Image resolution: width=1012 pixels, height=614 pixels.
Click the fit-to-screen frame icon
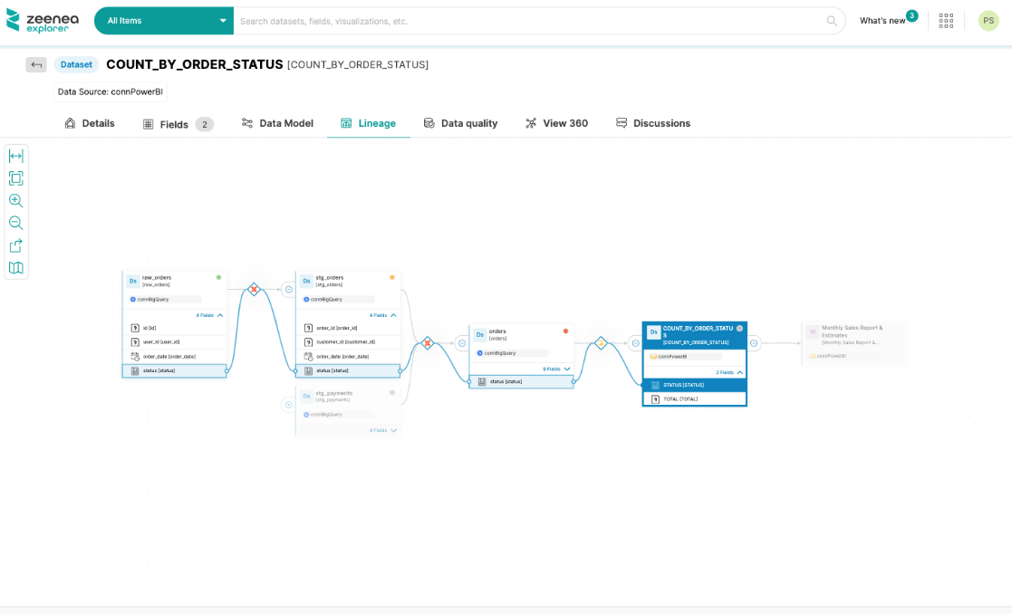click(x=15, y=178)
